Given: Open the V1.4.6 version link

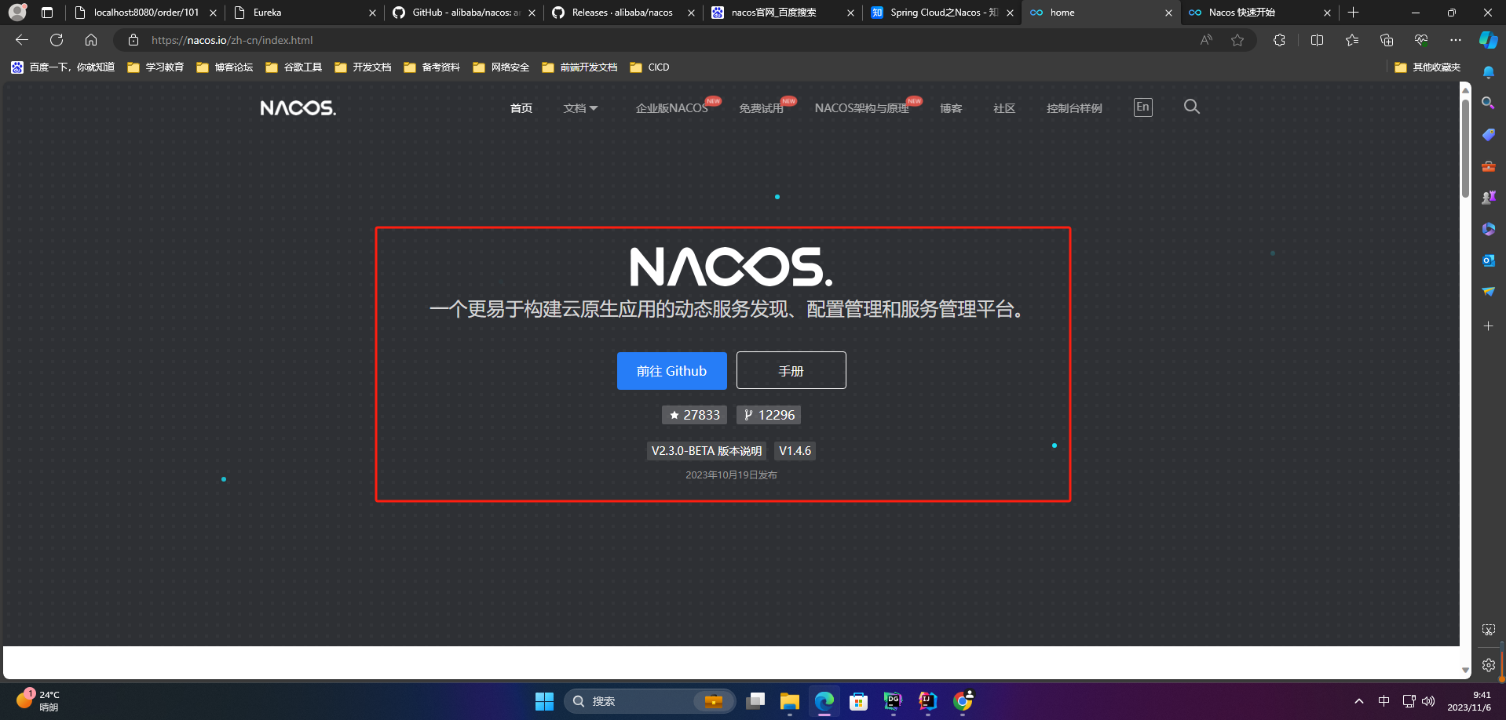Looking at the screenshot, I should 795,451.
